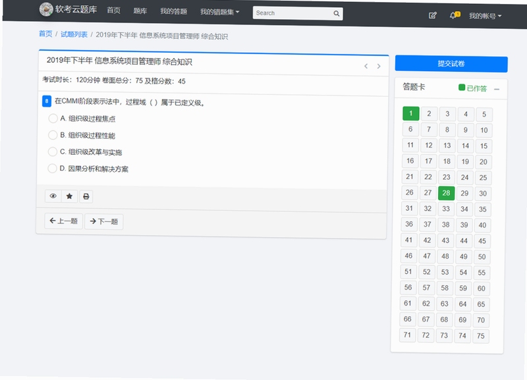Jump to question 47 in answer card
This screenshot has width=527, height=380.
(427, 256)
